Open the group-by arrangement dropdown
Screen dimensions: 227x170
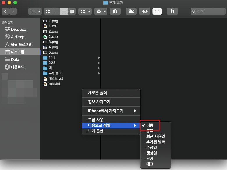pos(85,11)
